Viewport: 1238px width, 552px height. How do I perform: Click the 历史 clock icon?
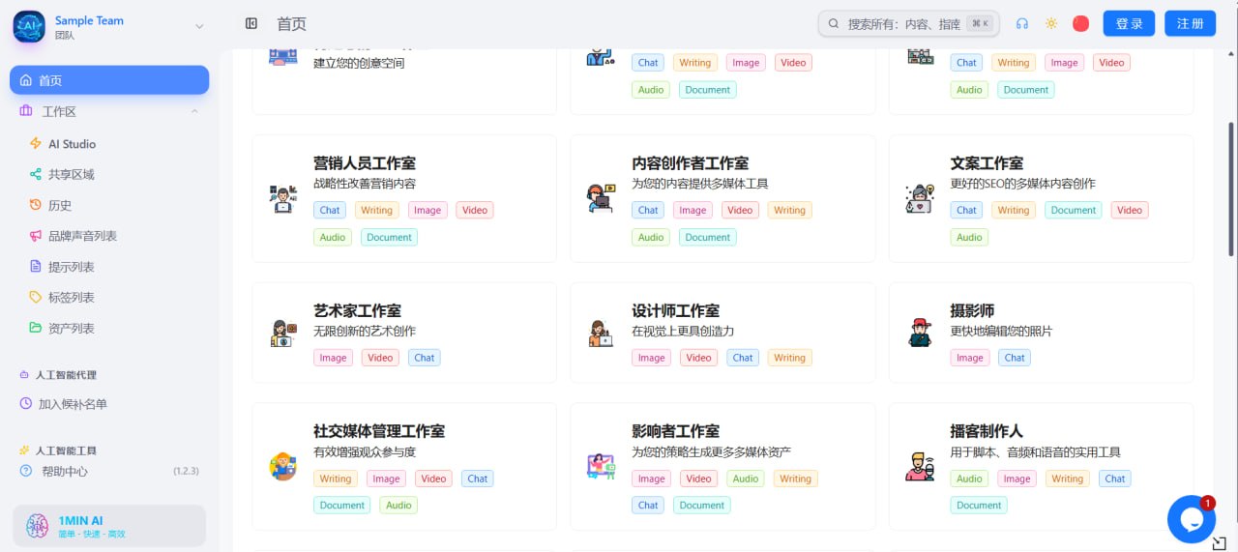tap(36, 205)
